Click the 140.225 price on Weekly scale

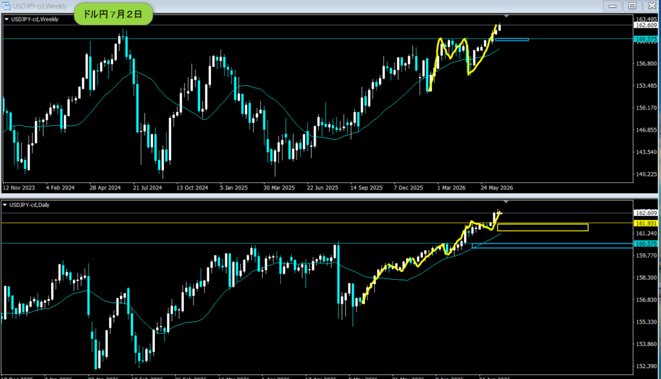(646, 174)
